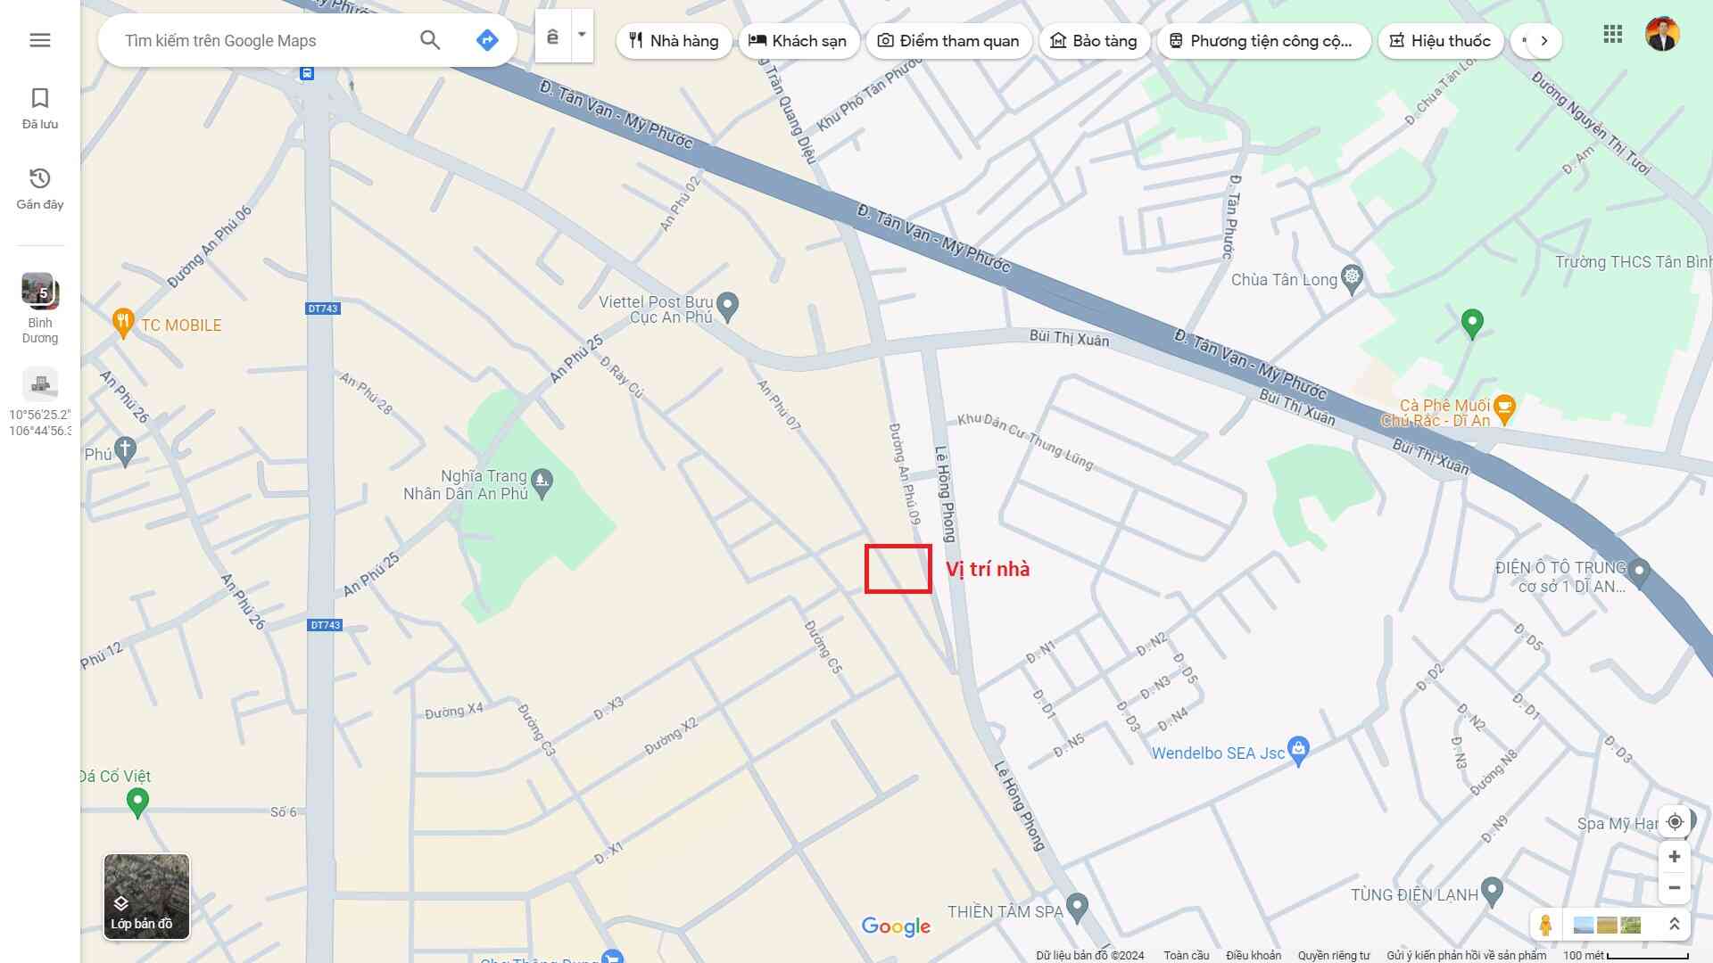
Task: Zoom in with the plus button
Action: pyautogui.click(x=1675, y=857)
